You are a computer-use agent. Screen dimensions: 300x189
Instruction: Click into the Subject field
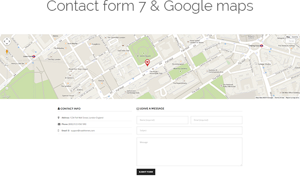[189, 131]
